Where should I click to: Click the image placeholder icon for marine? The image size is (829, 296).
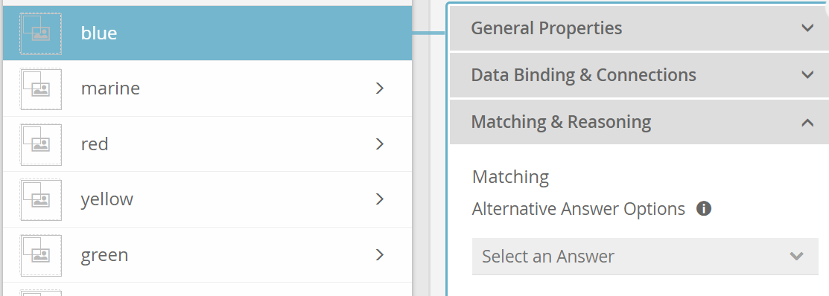coord(41,89)
